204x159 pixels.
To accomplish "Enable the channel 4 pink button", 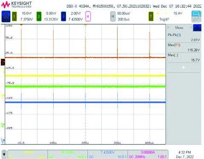I will (88, 17).
